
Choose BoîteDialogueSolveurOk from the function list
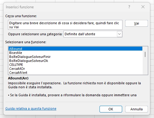coord(75,61)
